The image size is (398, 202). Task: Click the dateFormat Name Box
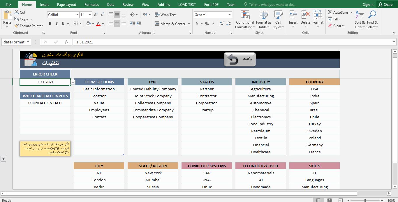click(14, 42)
